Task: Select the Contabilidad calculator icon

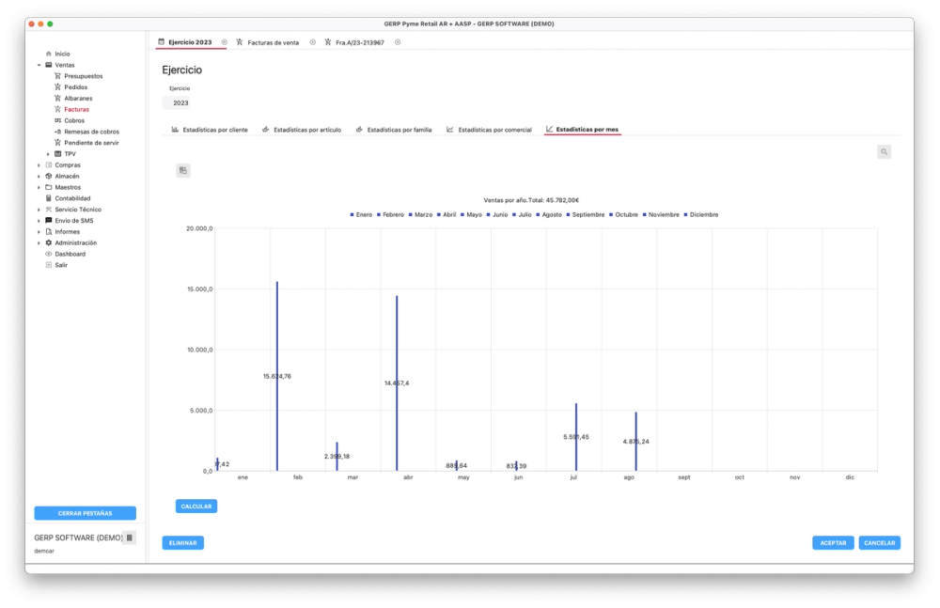Action: pos(49,198)
